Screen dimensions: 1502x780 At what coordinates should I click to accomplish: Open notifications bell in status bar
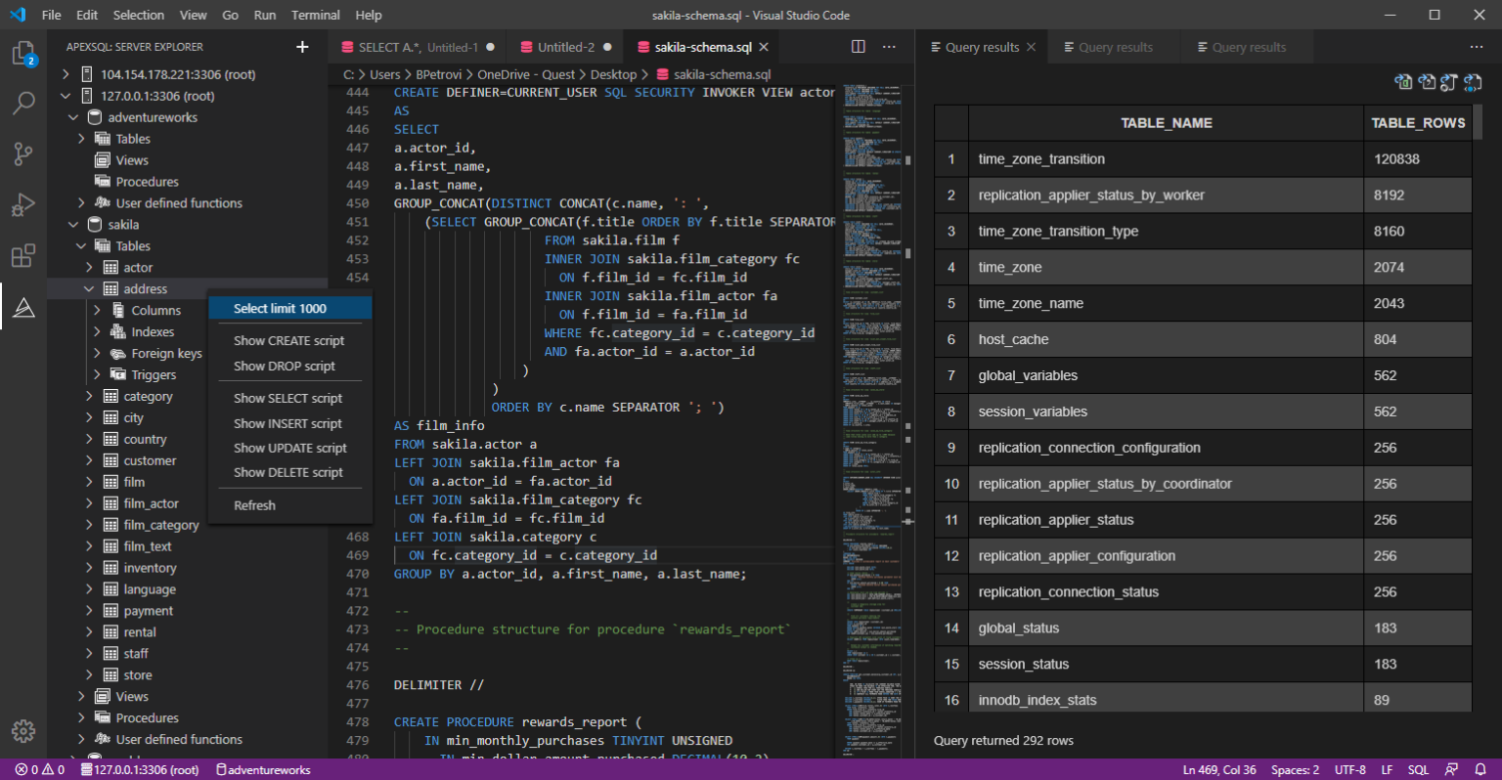coord(1480,769)
